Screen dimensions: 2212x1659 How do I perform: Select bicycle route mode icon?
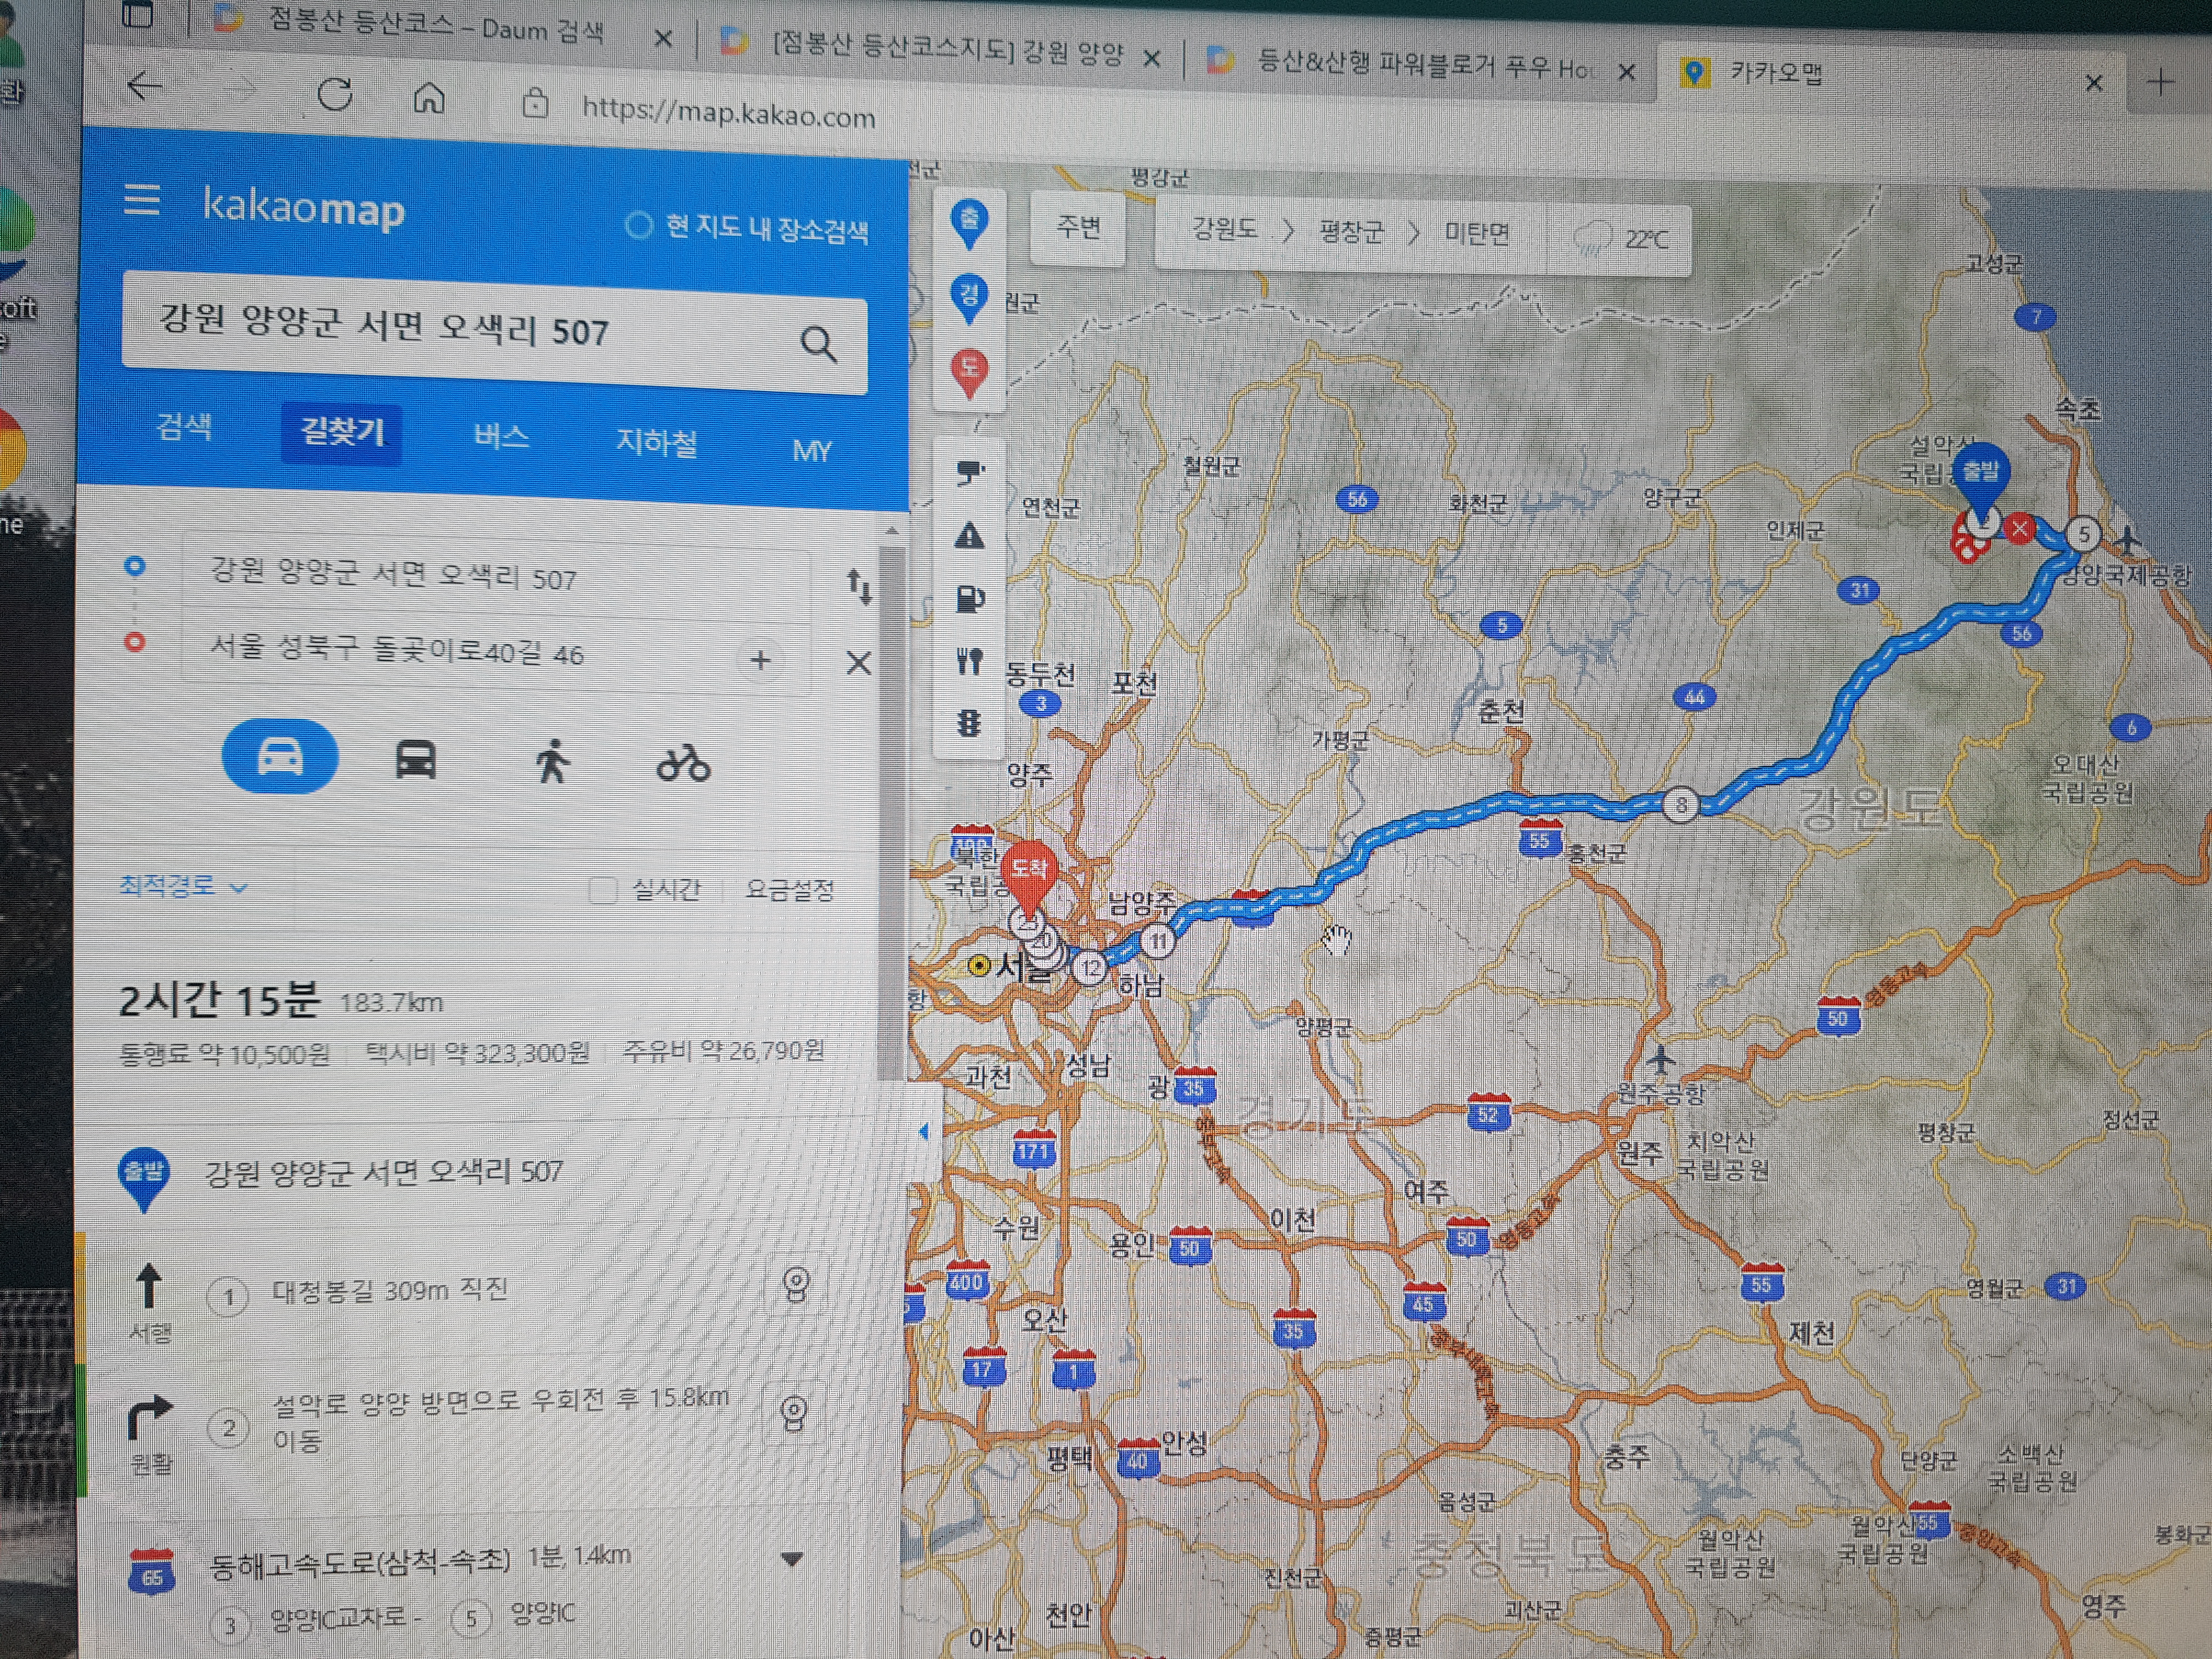click(x=683, y=765)
